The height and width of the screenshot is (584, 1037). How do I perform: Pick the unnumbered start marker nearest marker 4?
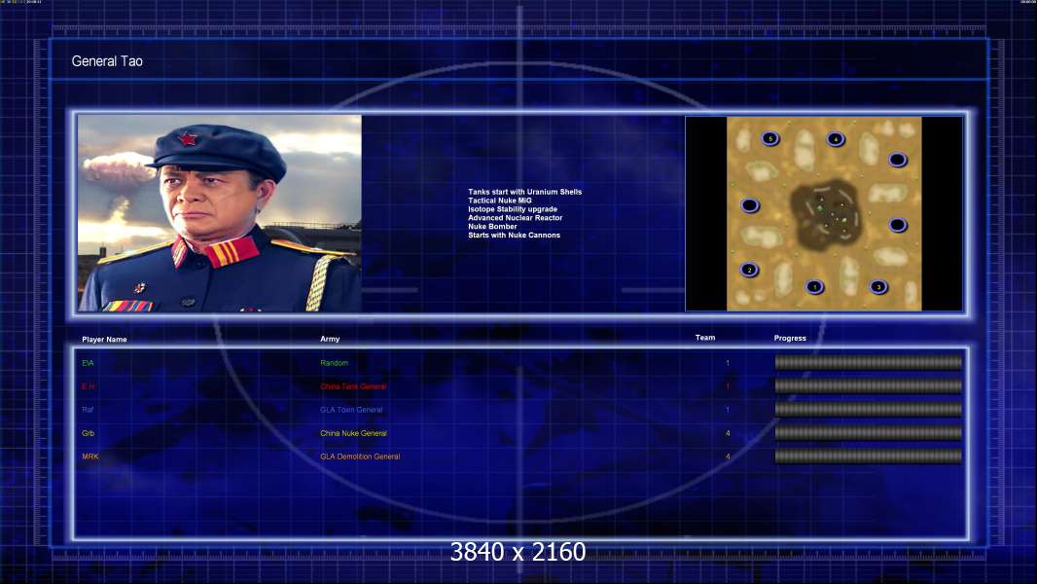pyautogui.click(x=898, y=160)
